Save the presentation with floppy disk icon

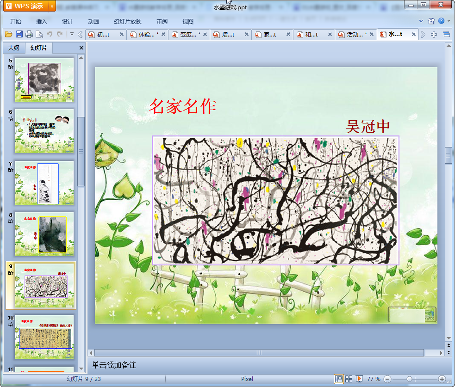pos(19,35)
